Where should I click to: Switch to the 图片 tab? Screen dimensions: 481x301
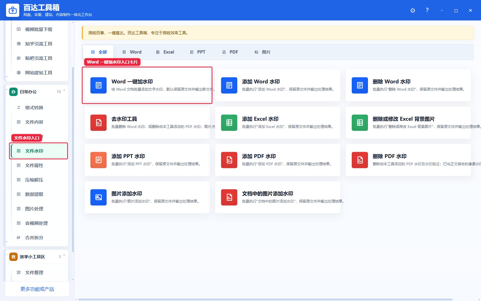[x=262, y=52]
